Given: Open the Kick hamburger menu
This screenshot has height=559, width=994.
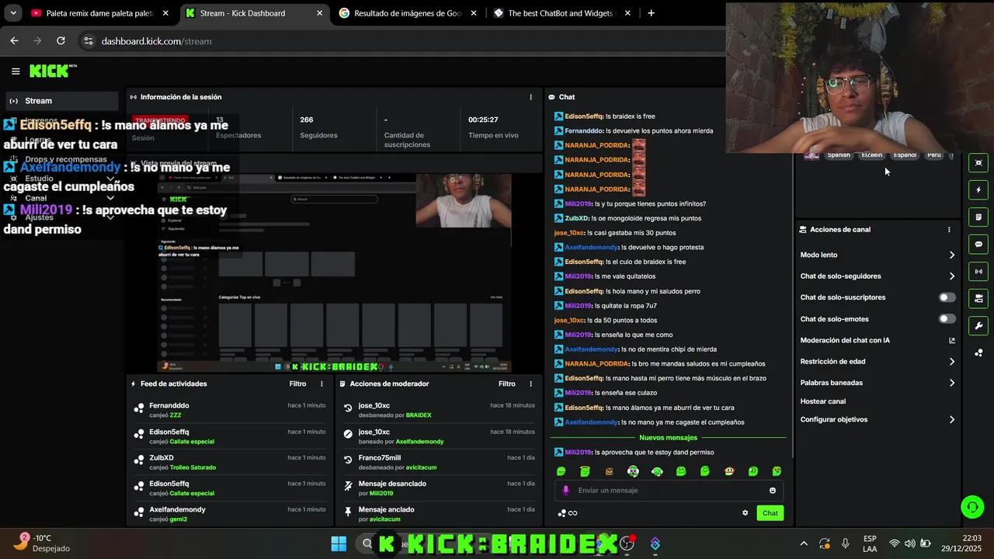Looking at the screenshot, I should (16, 71).
